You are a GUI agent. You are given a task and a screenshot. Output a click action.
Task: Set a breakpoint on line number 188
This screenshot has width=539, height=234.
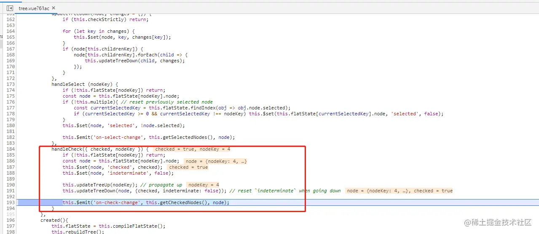point(11,173)
